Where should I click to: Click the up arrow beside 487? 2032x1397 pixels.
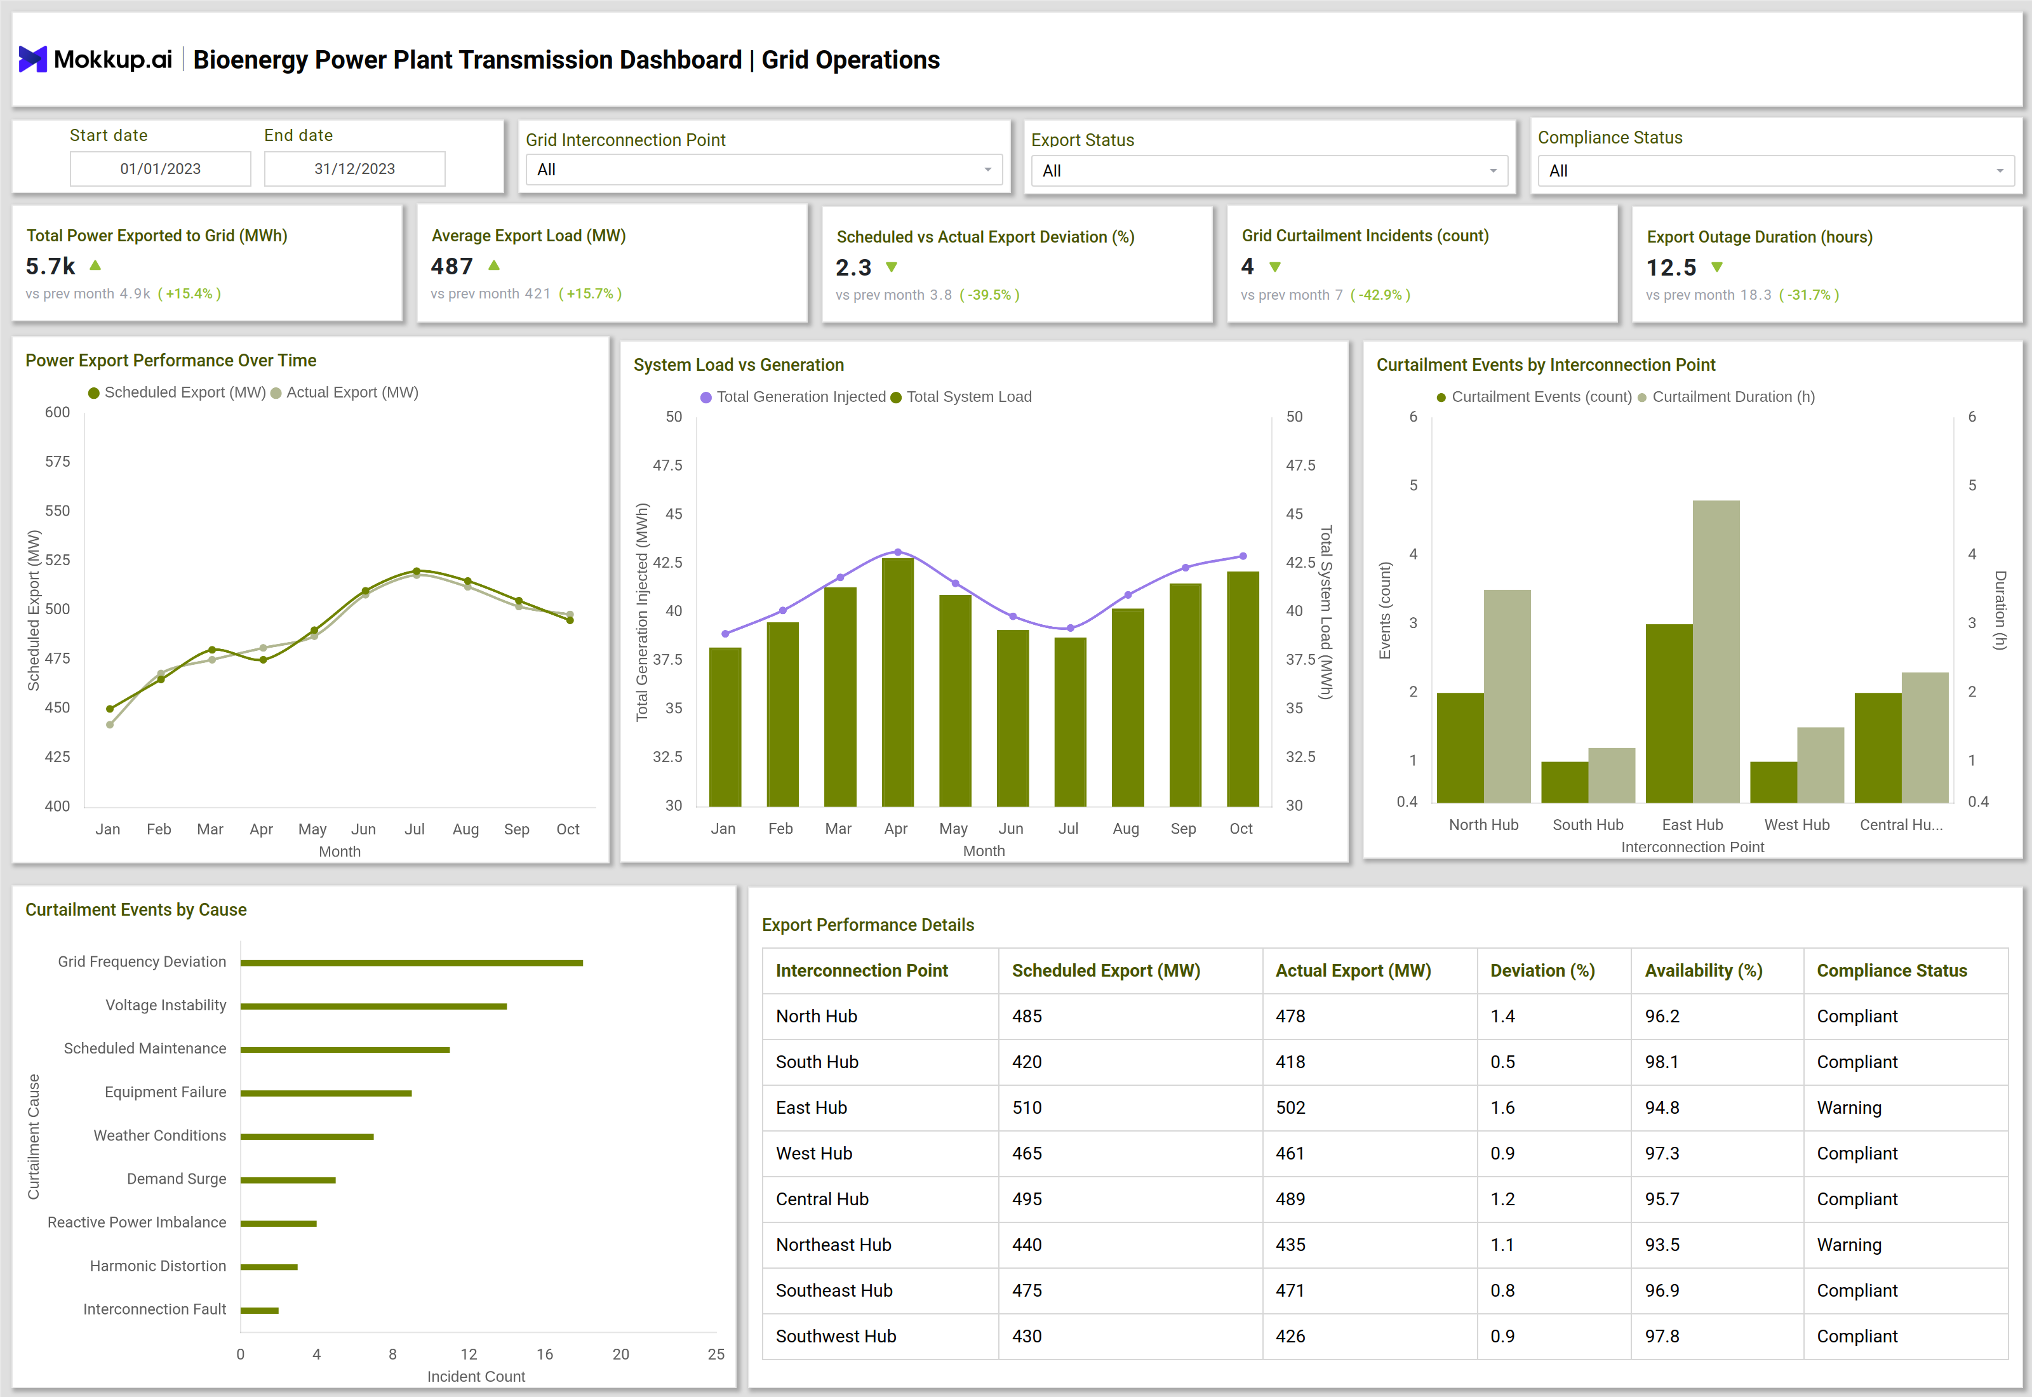(493, 265)
